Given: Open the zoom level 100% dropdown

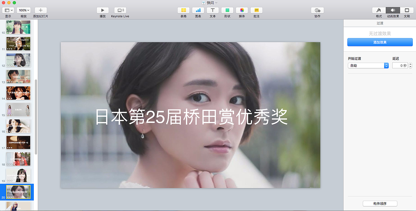Looking at the screenshot, I should point(24,10).
